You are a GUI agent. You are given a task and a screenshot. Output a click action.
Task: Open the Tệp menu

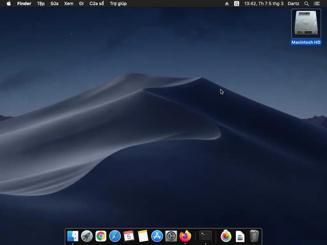point(41,4)
